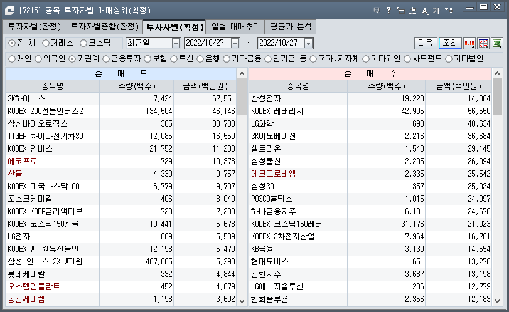Image resolution: width=509 pixels, height=312 pixels.
Task: Switch to the 투자자별(잠정) tab
Action: pos(35,27)
